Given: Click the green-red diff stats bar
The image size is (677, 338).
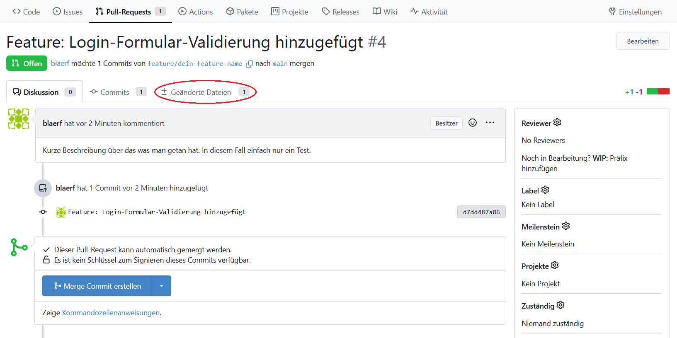Looking at the screenshot, I should tap(658, 92).
